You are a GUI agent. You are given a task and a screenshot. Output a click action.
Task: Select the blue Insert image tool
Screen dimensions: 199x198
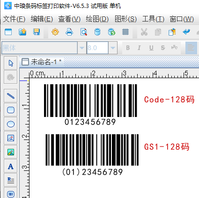tap(11, 138)
